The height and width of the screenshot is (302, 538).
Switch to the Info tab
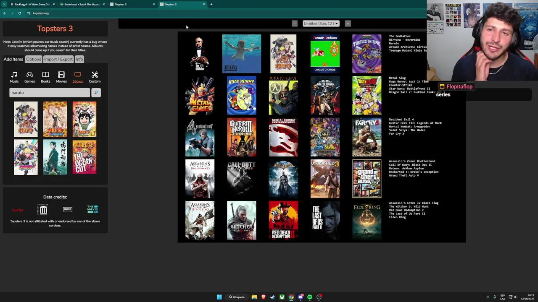pyautogui.click(x=79, y=59)
